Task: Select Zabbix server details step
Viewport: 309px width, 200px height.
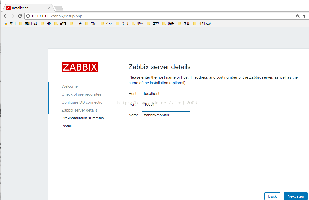Action: pyautogui.click(x=79, y=110)
